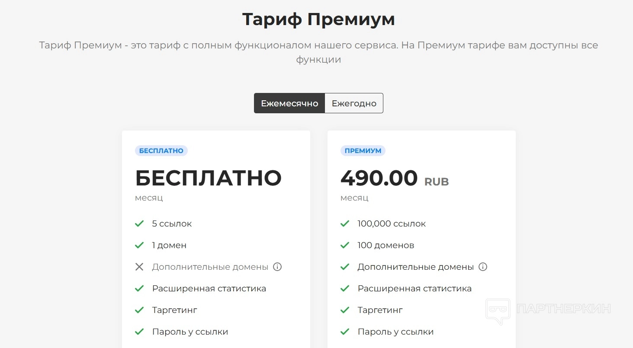Switch billing to Ежегодно
This screenshot has height=348, width=633.
pos(354,103)
